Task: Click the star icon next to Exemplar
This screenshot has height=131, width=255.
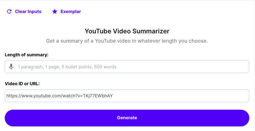Action: point(55,12)
